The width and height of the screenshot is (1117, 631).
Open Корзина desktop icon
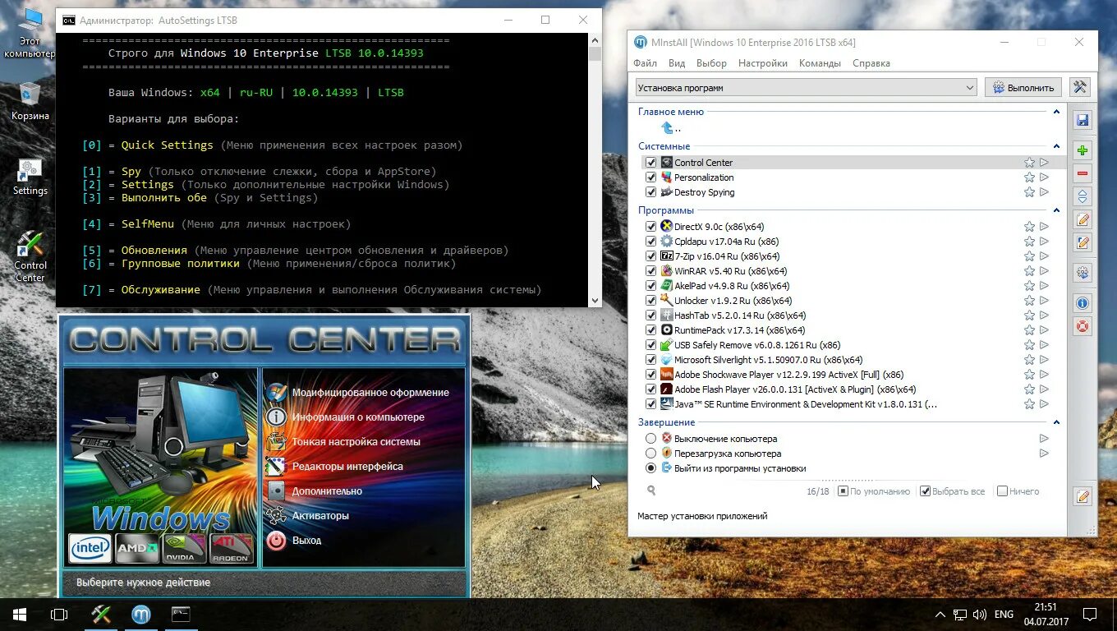tap(30, 101)
